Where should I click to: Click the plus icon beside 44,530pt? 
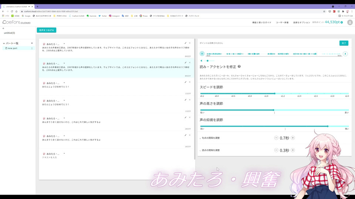click(342, 22)
